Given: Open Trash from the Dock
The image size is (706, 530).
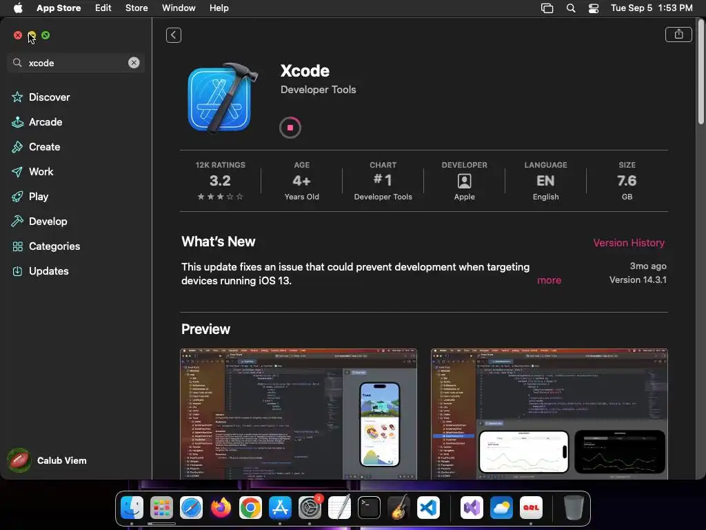Looking at the screenshot, I should (574, 508).
